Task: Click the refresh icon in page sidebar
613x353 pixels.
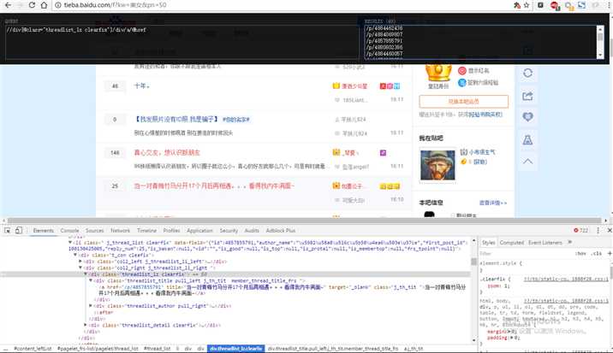Action: [527, 73]
